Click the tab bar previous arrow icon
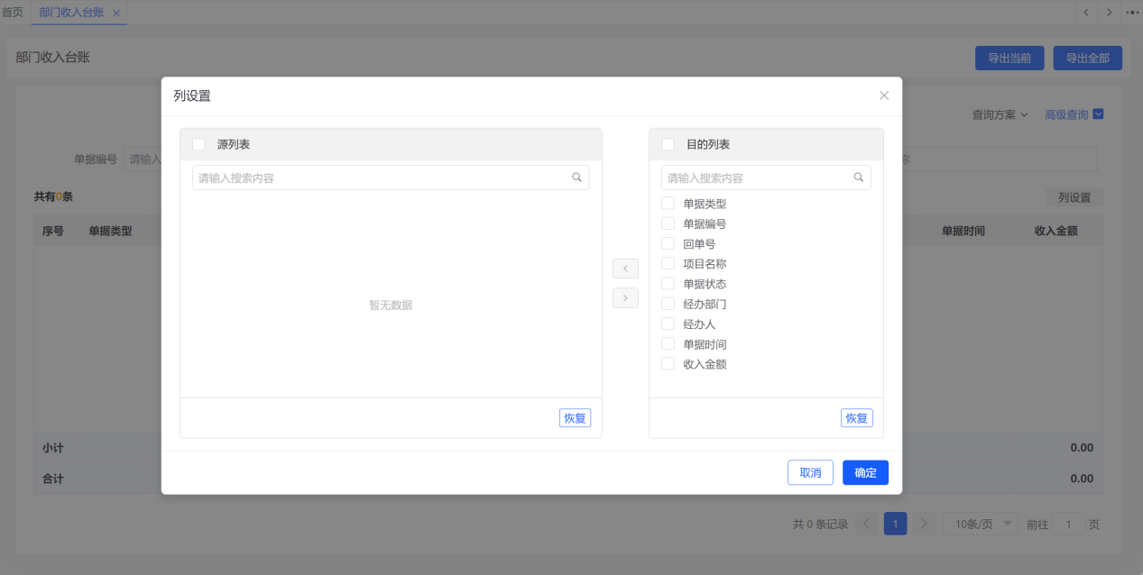The width and height of the screenshot is (1143, 575). coord(1085,12)
